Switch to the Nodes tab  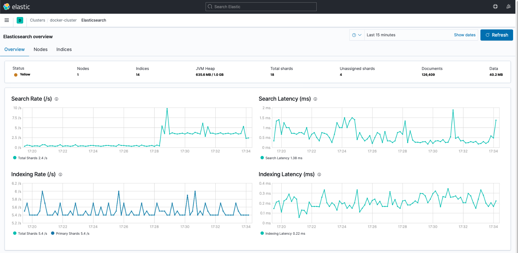click(x=41, y=49)
